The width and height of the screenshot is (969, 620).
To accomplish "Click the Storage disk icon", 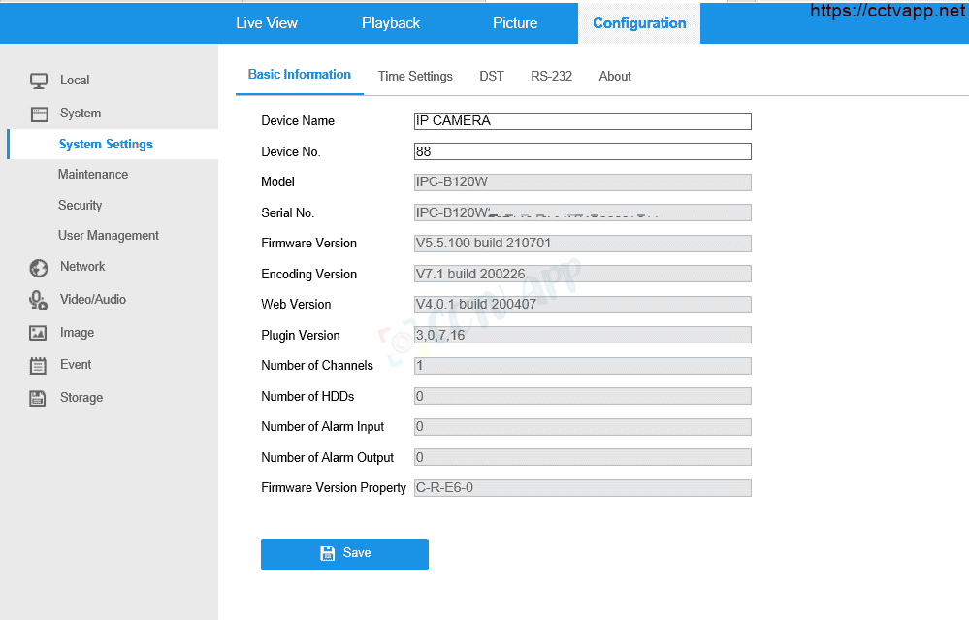I will pyautogui.click(x=39, y=398).
